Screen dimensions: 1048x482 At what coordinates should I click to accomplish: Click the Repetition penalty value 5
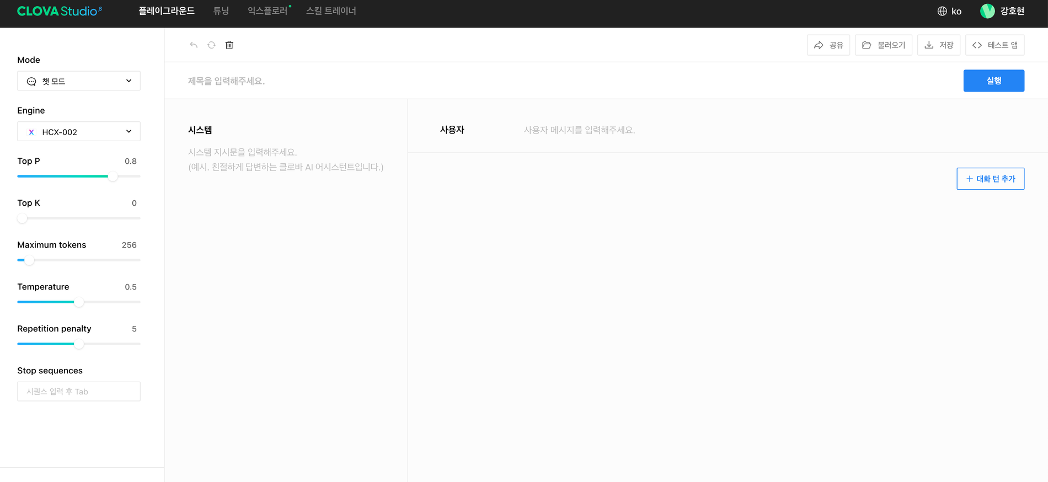click(x=134, y=329)
